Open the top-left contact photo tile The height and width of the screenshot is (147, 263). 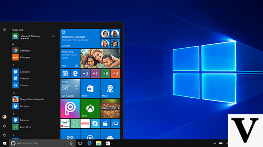click(x=105, y=33)
